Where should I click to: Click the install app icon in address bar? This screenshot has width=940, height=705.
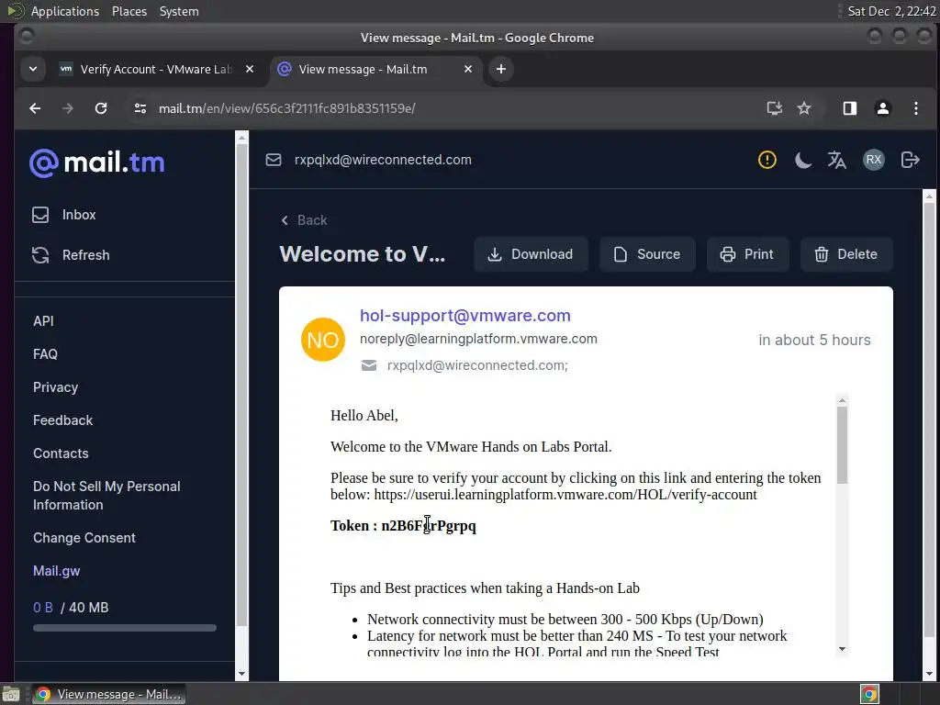pos(775,108)
